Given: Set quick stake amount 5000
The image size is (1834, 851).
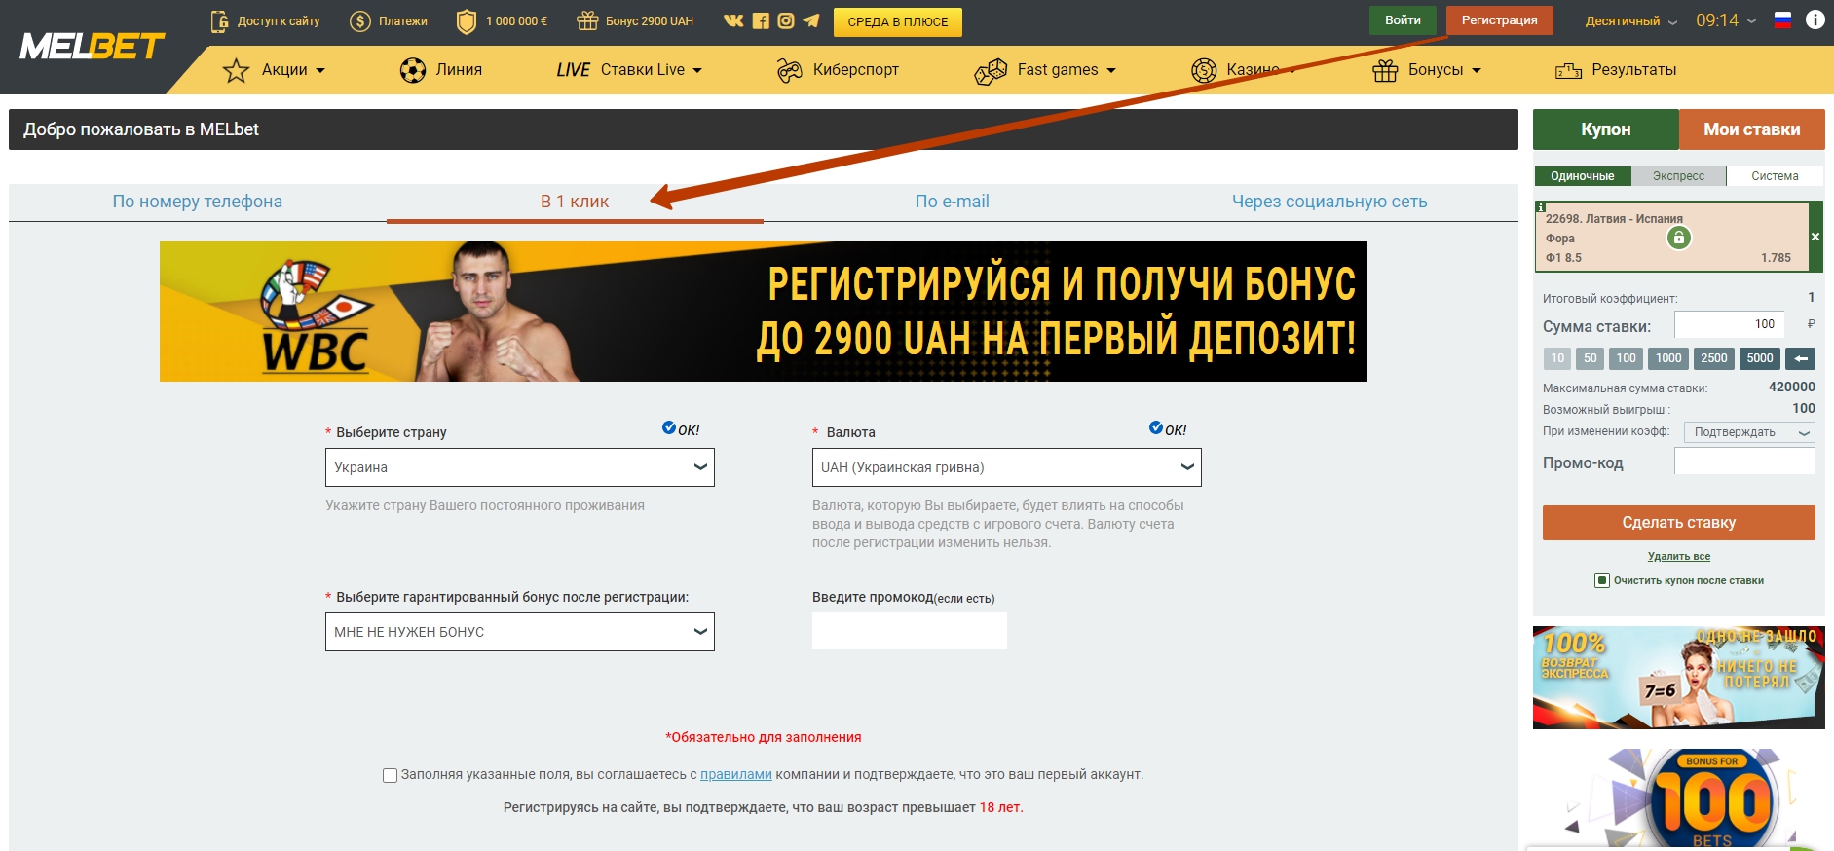Looking at the screenshot, I should tap(1760, 358).
